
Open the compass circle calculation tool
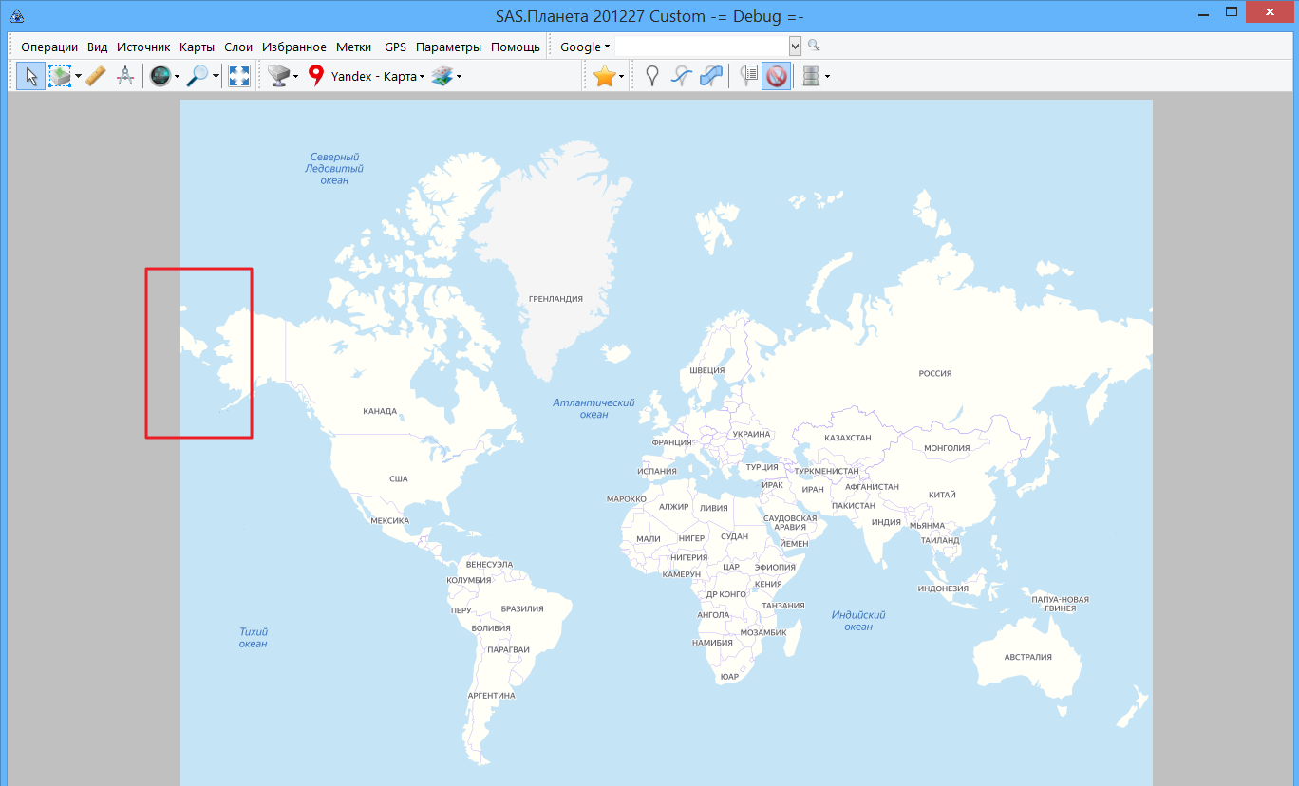pyautogui.click(x=124, y=77)
